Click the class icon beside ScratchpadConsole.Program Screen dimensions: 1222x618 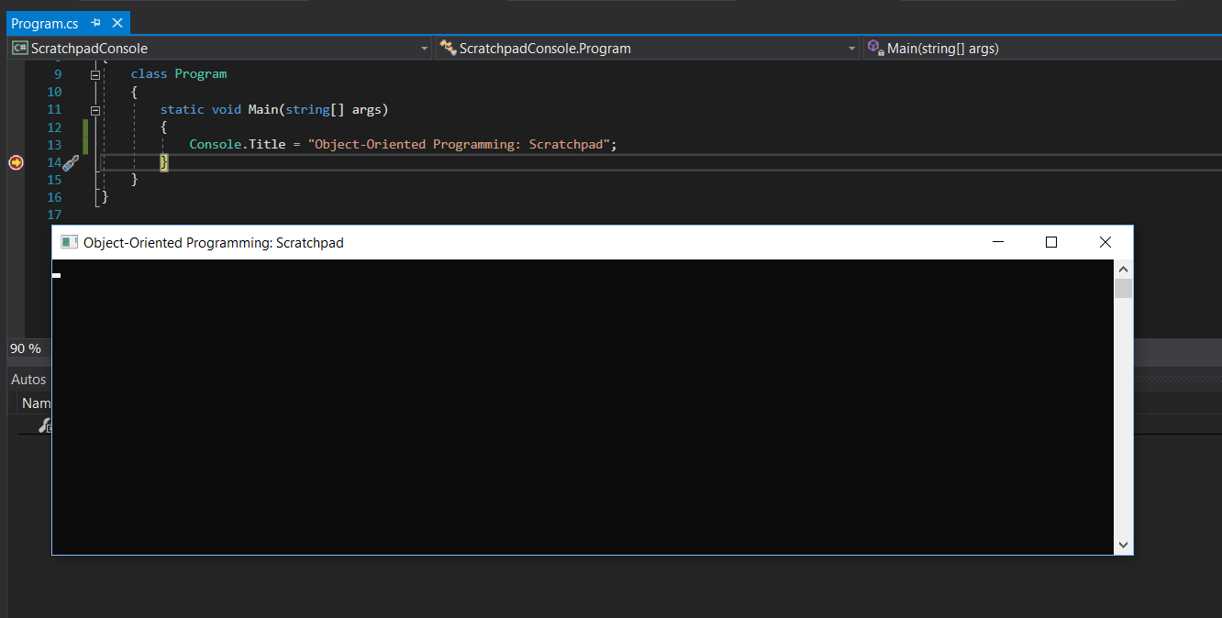[x=448, y=49]
